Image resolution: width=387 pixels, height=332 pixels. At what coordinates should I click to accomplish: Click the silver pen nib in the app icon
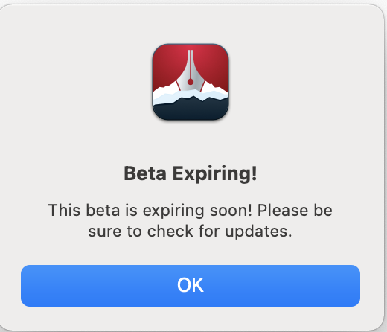pos(191,71)
